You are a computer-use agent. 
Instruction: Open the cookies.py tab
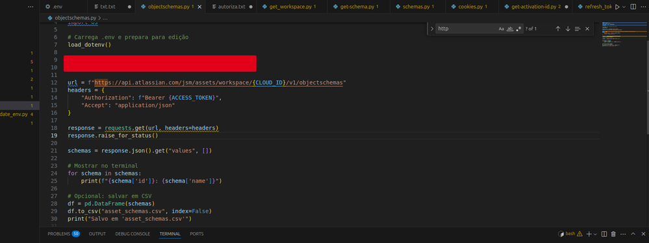pyautogui.click(x=472, y=7)
